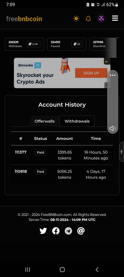Switch to the Withdrawals tab
The image size is (124, 277).
77,121
